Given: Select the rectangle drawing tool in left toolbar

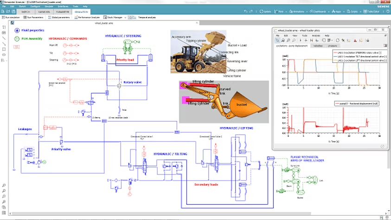Looking at the screenshot, I should pos(4,48).
